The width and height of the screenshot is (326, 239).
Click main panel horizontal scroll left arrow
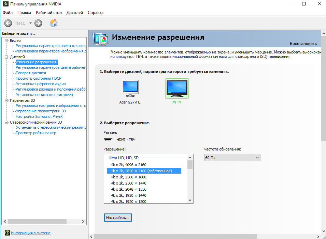91,237
